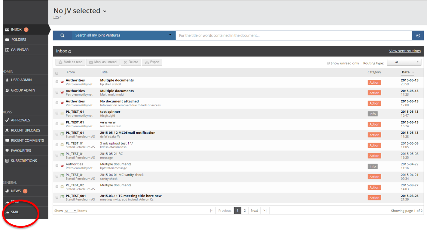The width and height of the screenshot is (427, 231).
Task: Click Mark as unread button
Action: (x=103, y=62)
